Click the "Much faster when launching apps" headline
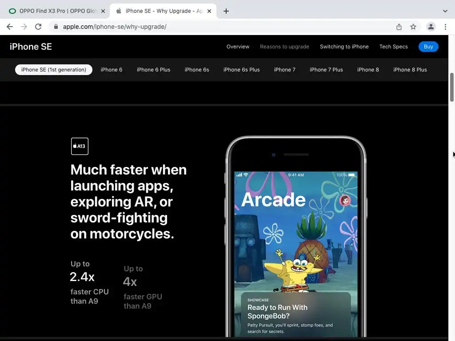Viewport: 455px width, 341px height. pyautogui.click(x=128, y=202)
